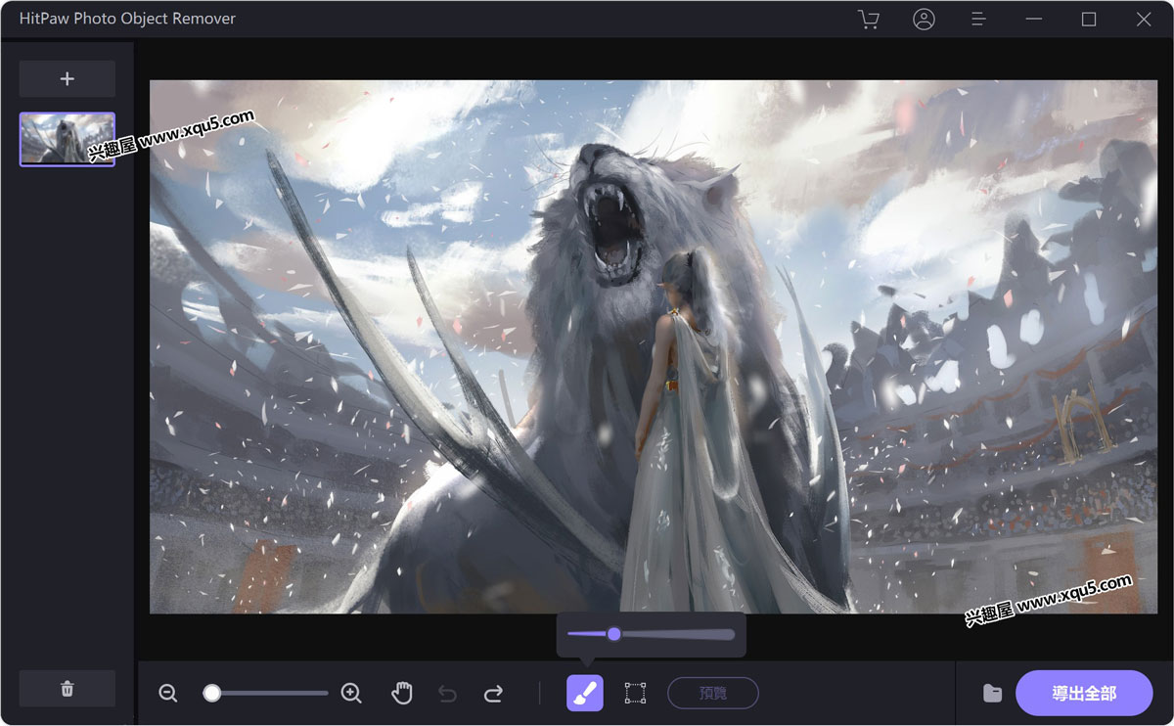Select the brush selection tool
The image size is (1174, 726).
pyautogui.click(x=585, y=694)
